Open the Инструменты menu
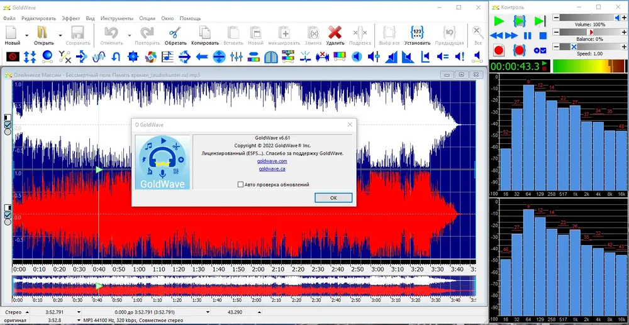 click(x=117, y=18)
